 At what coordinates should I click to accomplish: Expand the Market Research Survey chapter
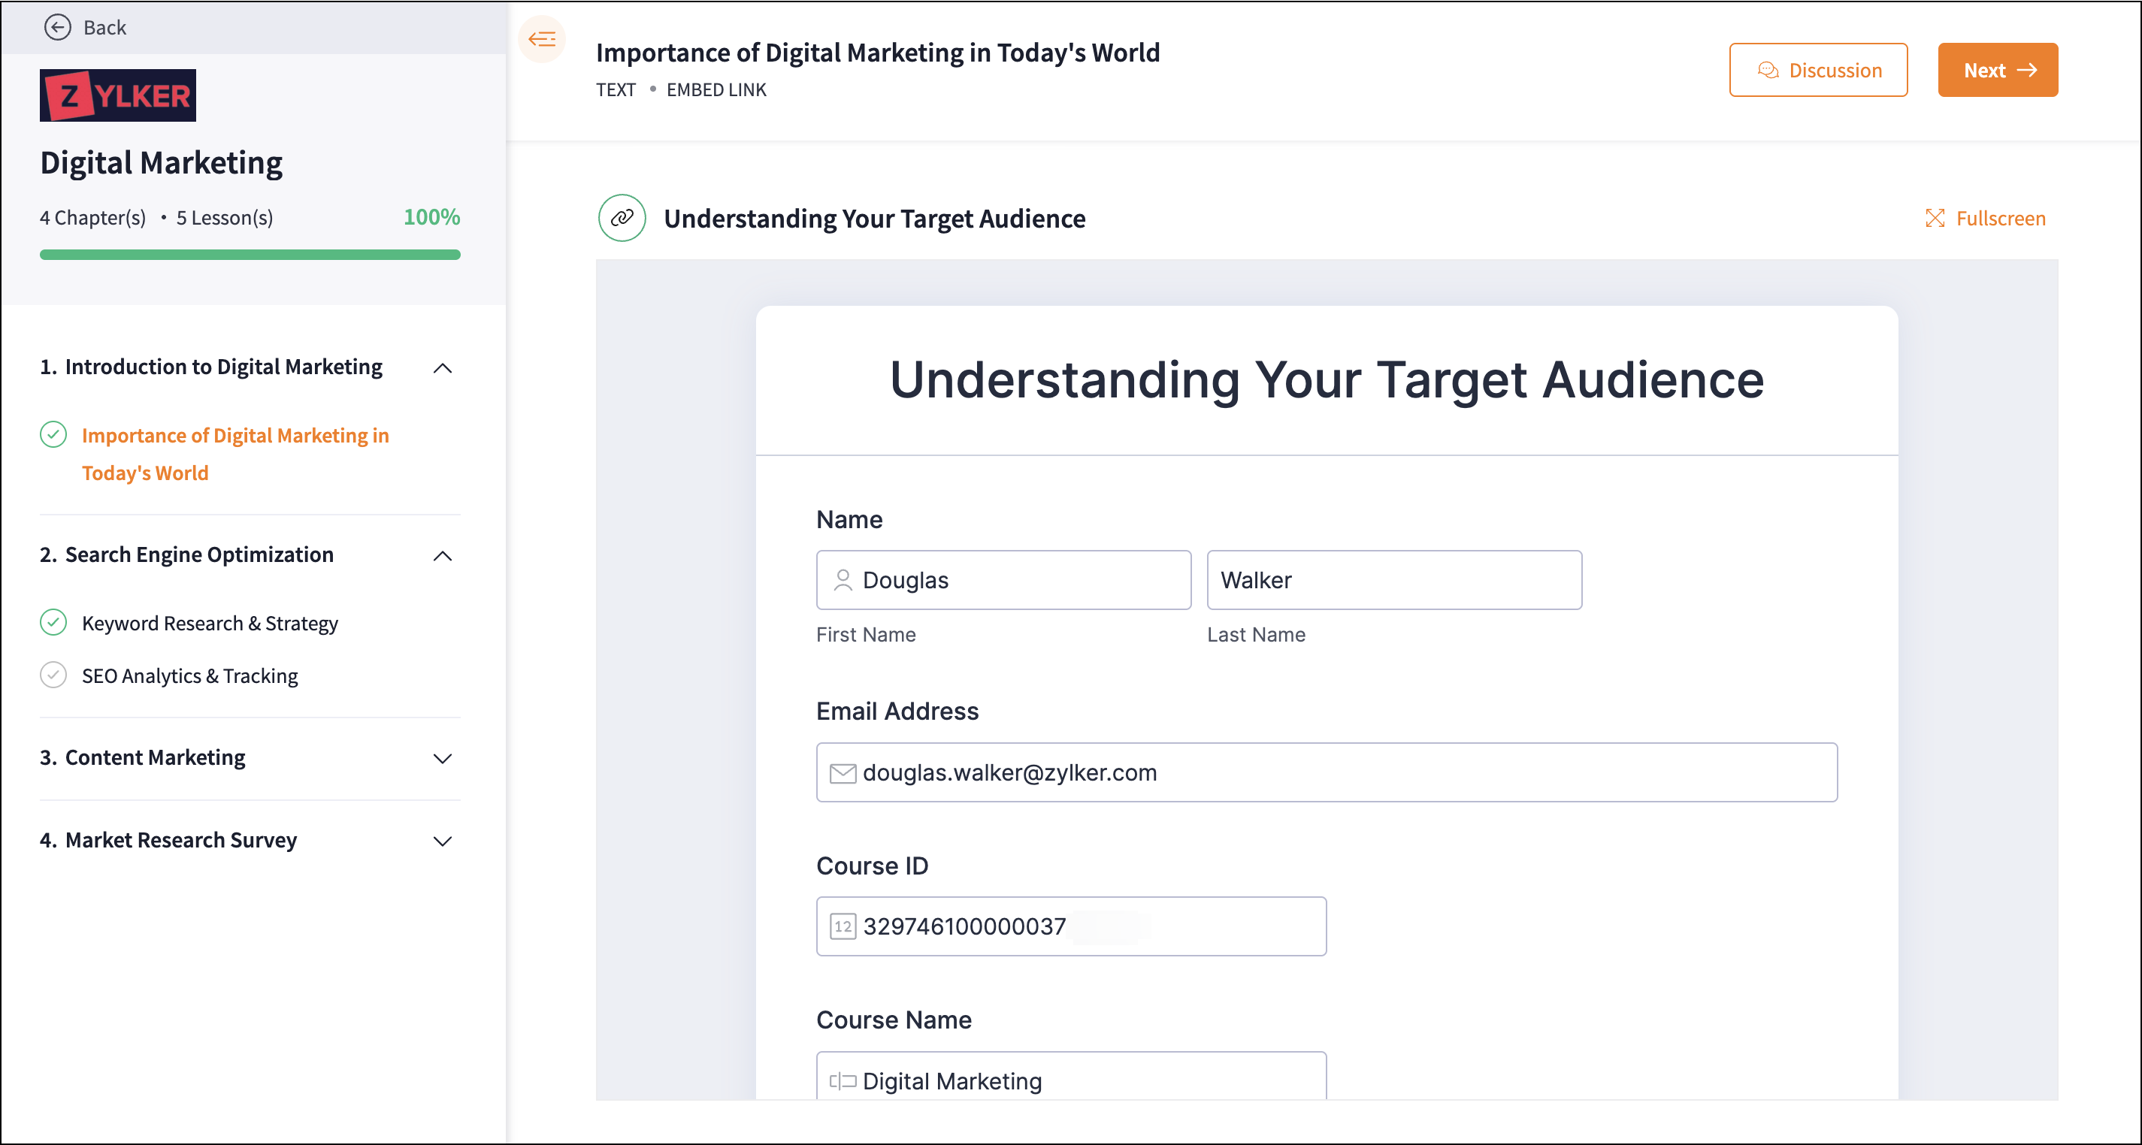click(x=443, y=841)
